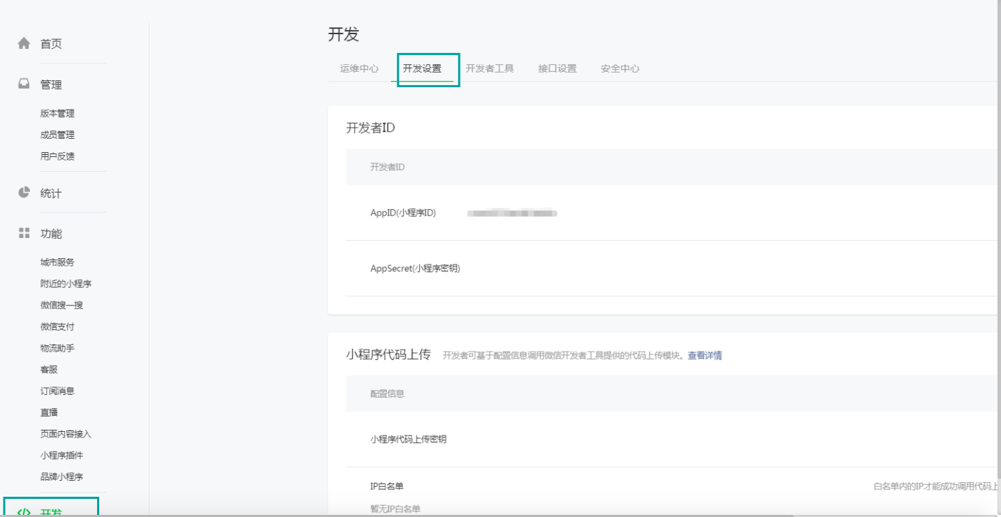Open 统计 in the sidebar
The height and width of the screenshot is (517, 1001).
[51, 193]
